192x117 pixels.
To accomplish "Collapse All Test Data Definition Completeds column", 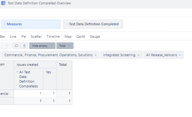I will click(17, 72).
